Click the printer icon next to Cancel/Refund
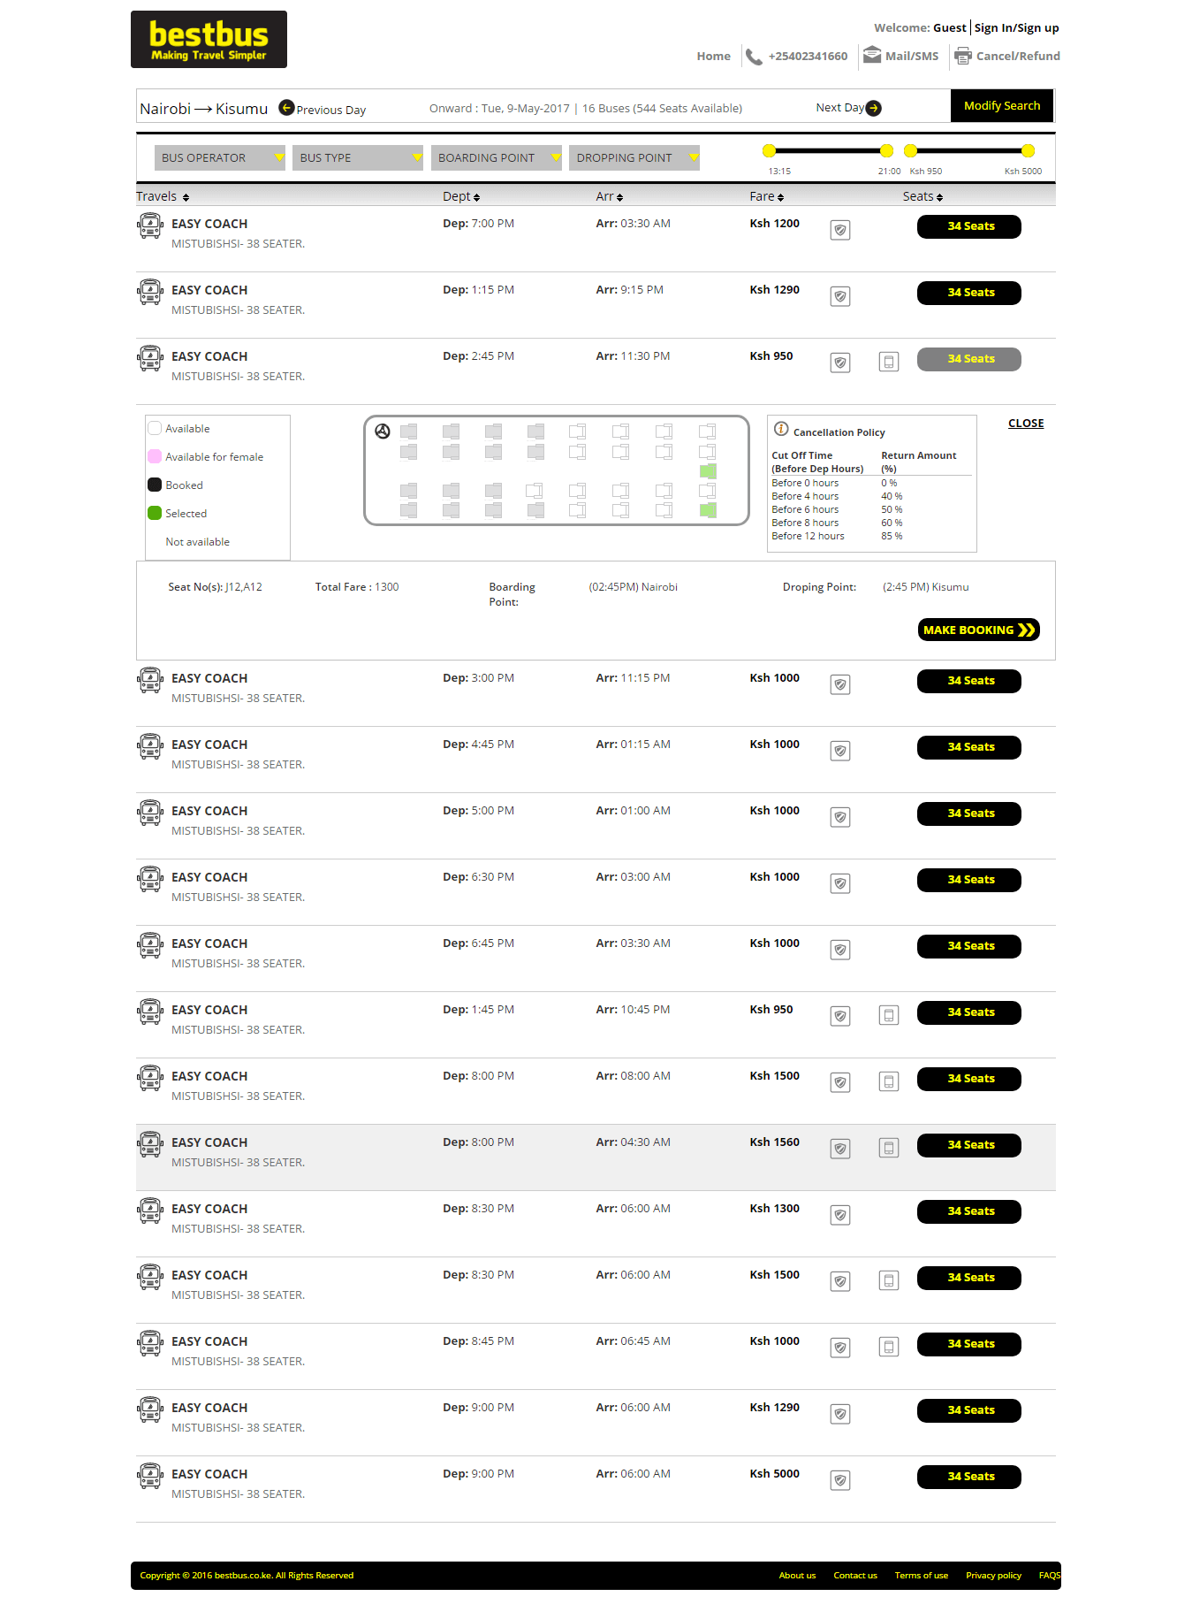The width and height of the screenshot is (1192, 1604). click(x=963, y=56)
